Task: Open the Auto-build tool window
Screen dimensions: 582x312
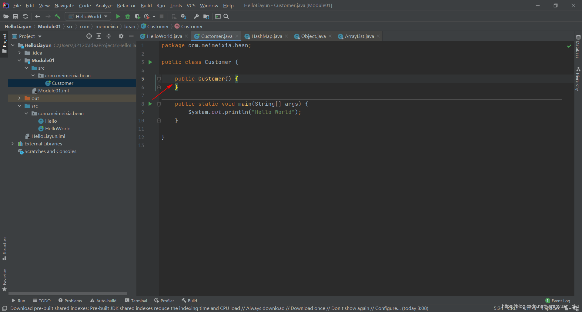Action: (x=103, y=301)
